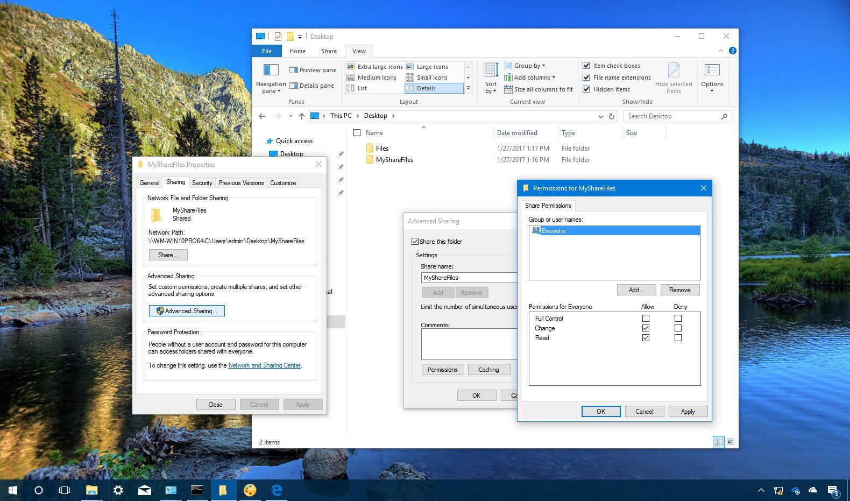
Task: Click the Refresh icon beside address bar
Action: coord(612,116)
